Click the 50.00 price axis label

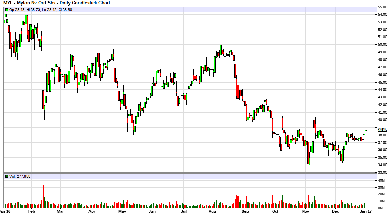pos(382,45)
